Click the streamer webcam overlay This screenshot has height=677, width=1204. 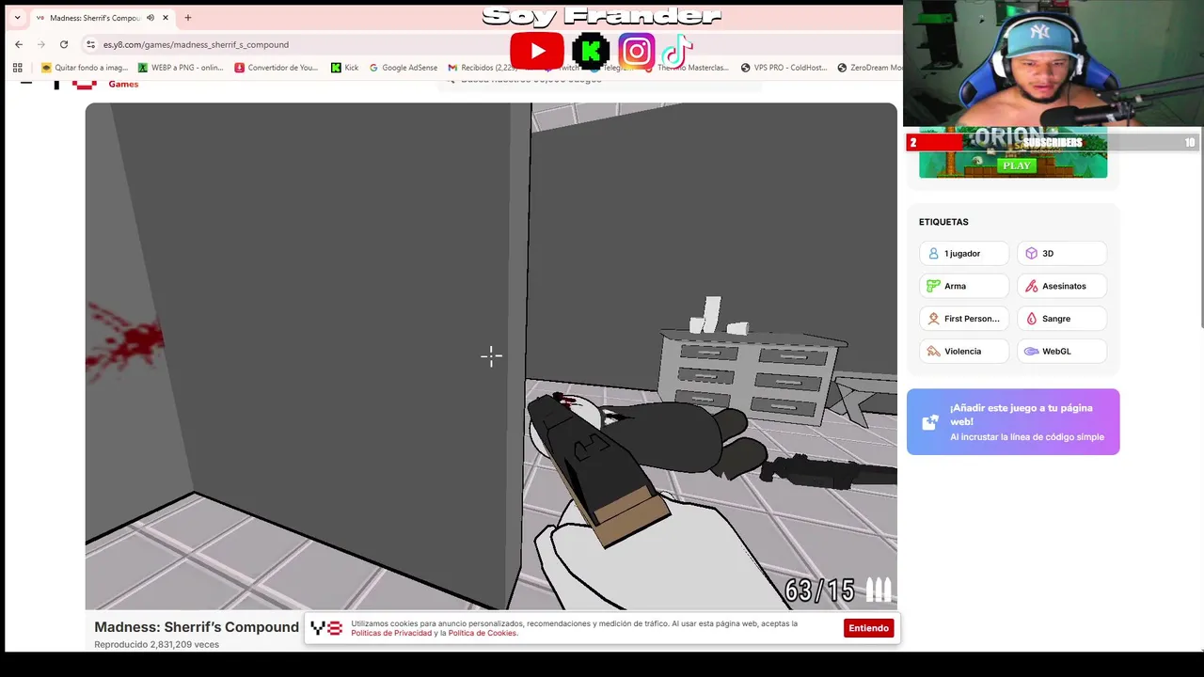click(x=1053, y=63)
